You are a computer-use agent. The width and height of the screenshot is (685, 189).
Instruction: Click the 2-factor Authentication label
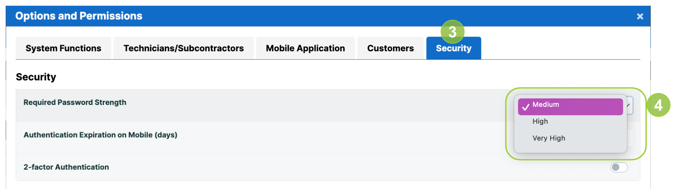click(66, 167)
